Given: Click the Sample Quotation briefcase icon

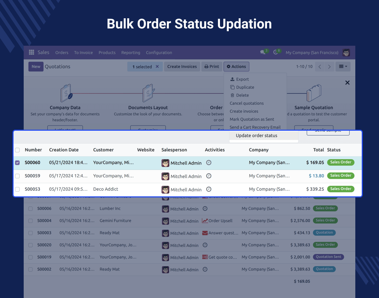Looking at the screenshot, I should 314,93.
